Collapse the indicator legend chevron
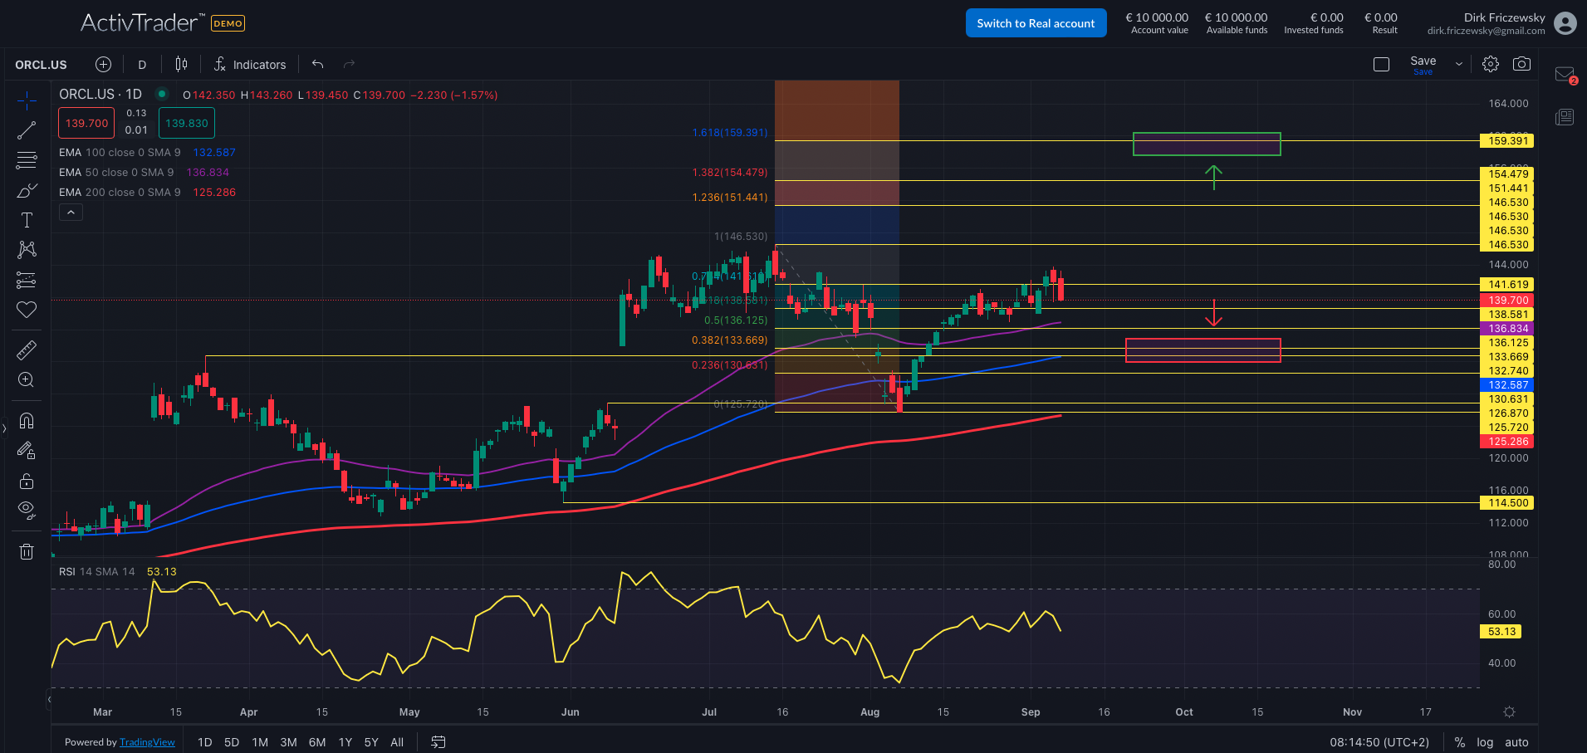 click(x=71, y=213)
